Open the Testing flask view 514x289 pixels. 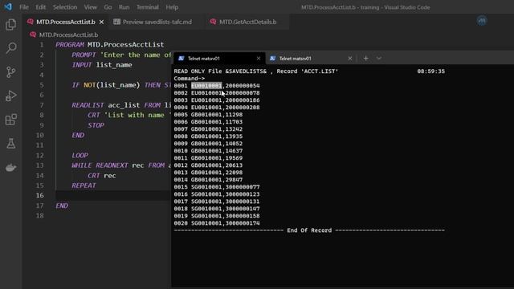click(x=10, y=144)
